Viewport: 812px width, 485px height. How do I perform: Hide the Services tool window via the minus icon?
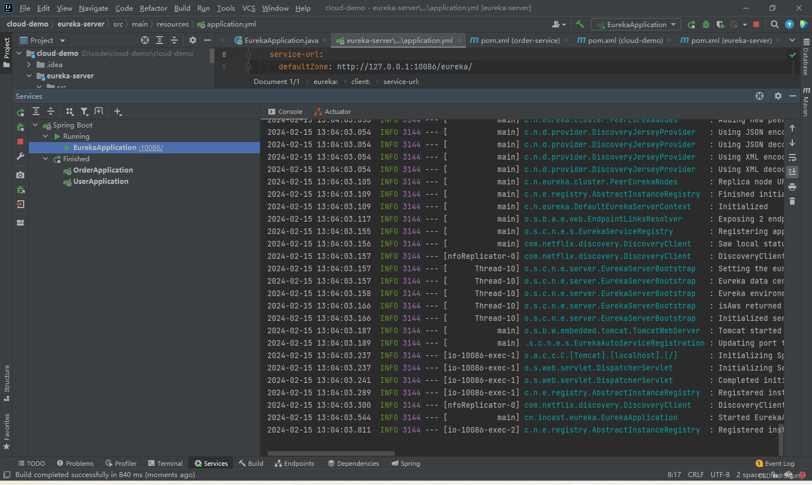click(x=793, y=96)
